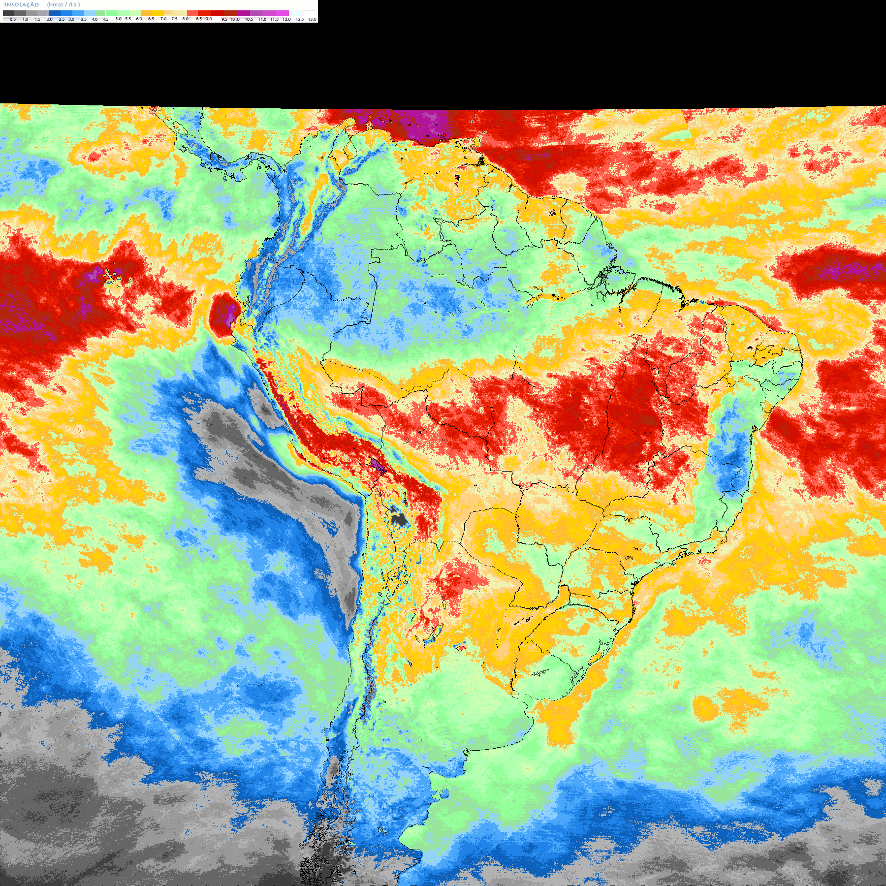Pick the bright pink swatch above 12.0
Image resolution: width=886 pixels, height=886 pixels.
(x=282, y=13)
